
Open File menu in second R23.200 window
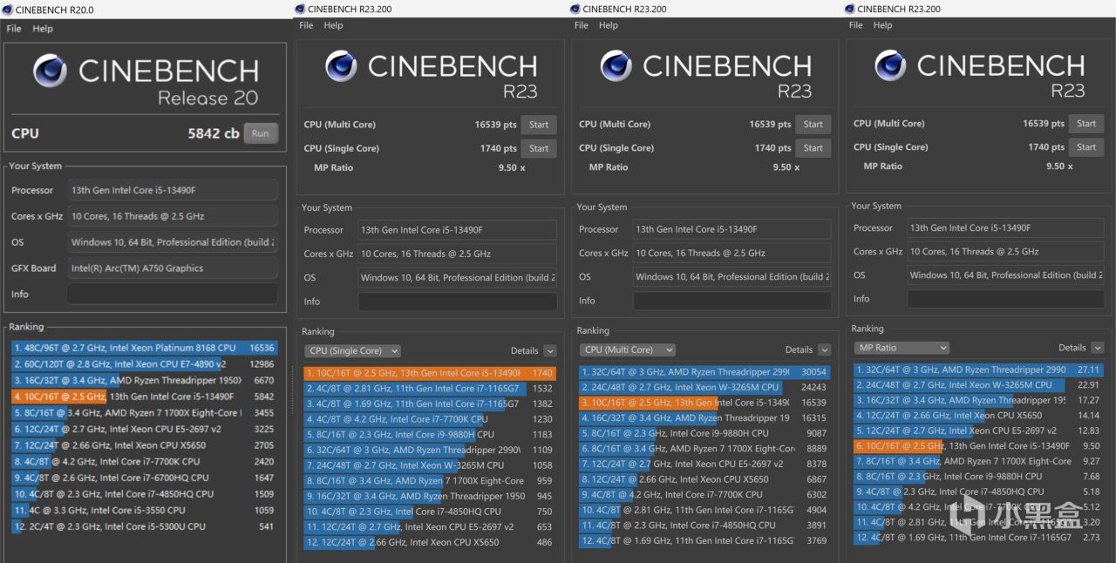click(582, 25)
